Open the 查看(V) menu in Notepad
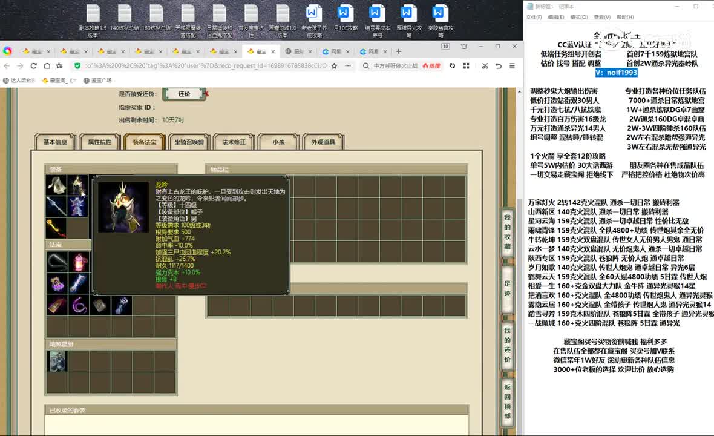This screenshot has width=714, height=436. [602, 18]
